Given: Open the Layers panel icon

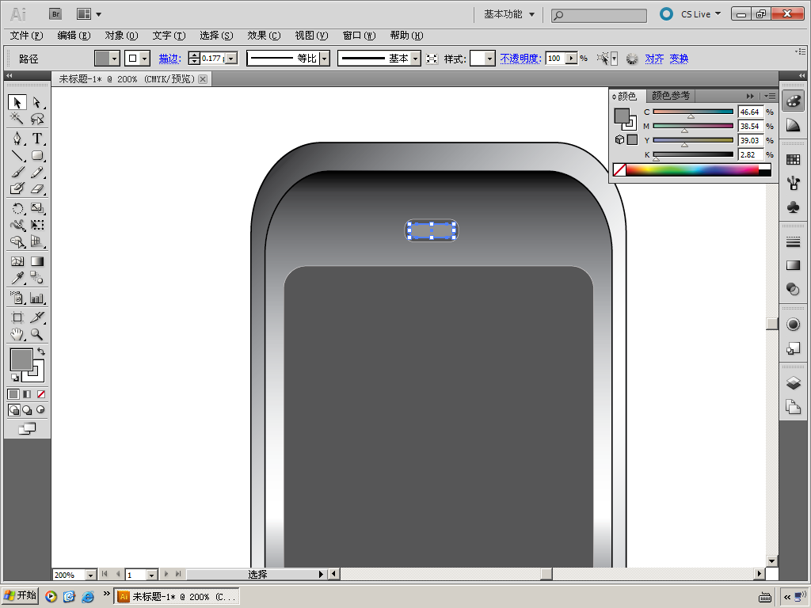Looking at the screenshot, I should tap(793, 383).
